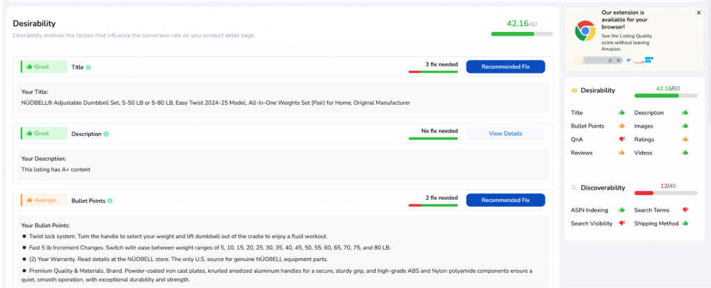Click the Title fix-needed progress bar
Viewport: 711px width, 288px height.
[433, 71]
